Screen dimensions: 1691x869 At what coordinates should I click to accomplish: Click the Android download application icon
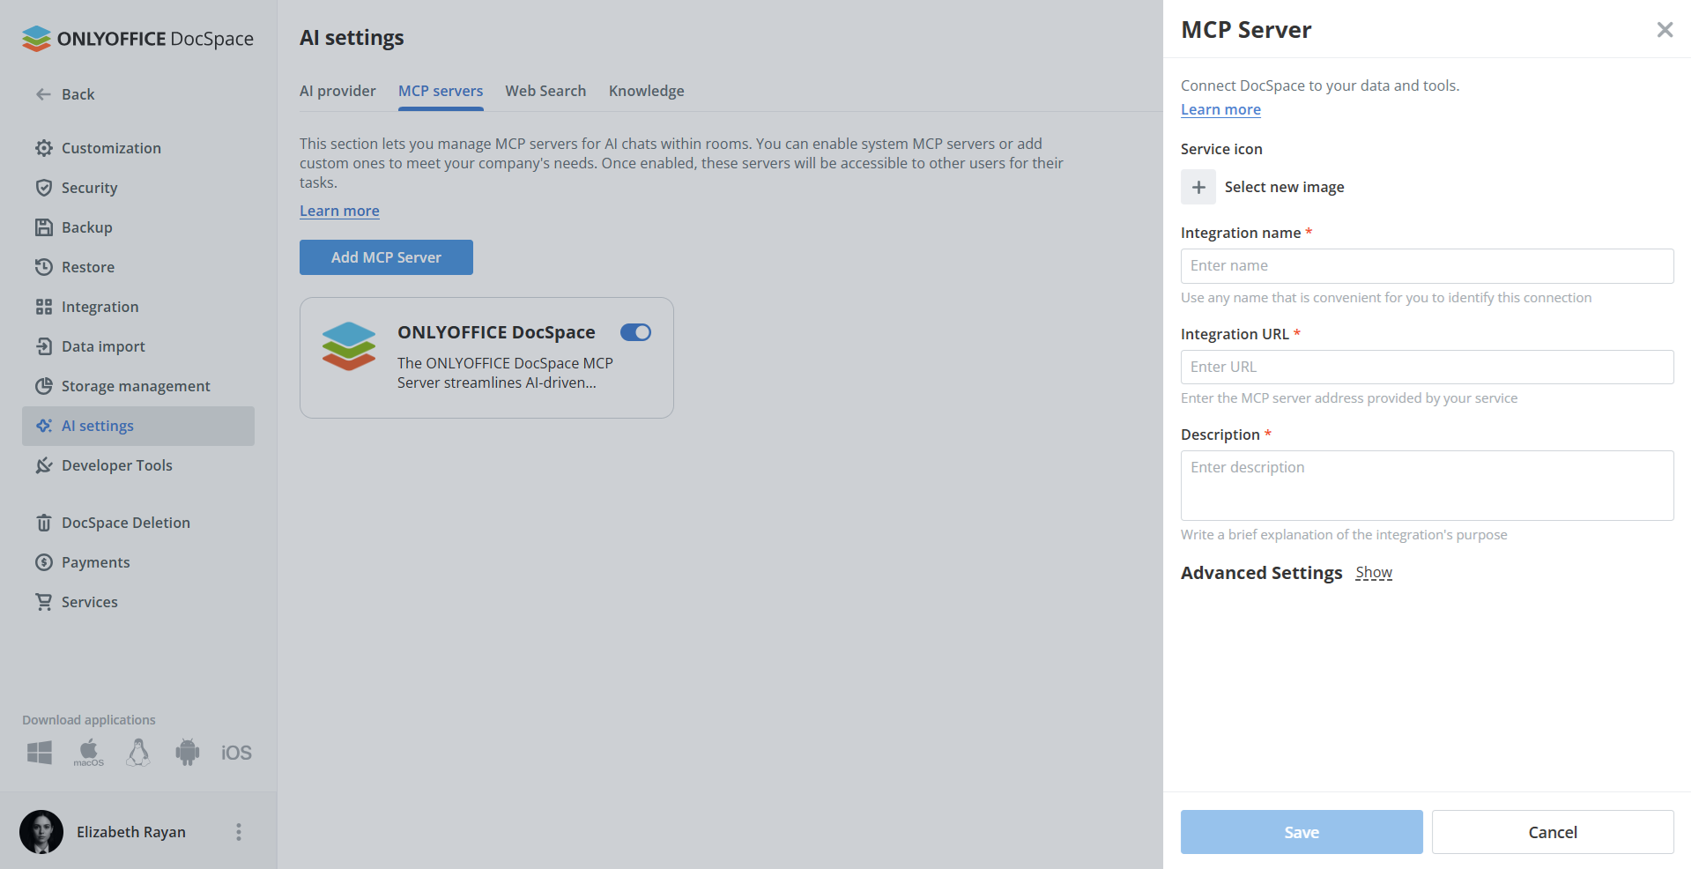click(x=187, y=753)
